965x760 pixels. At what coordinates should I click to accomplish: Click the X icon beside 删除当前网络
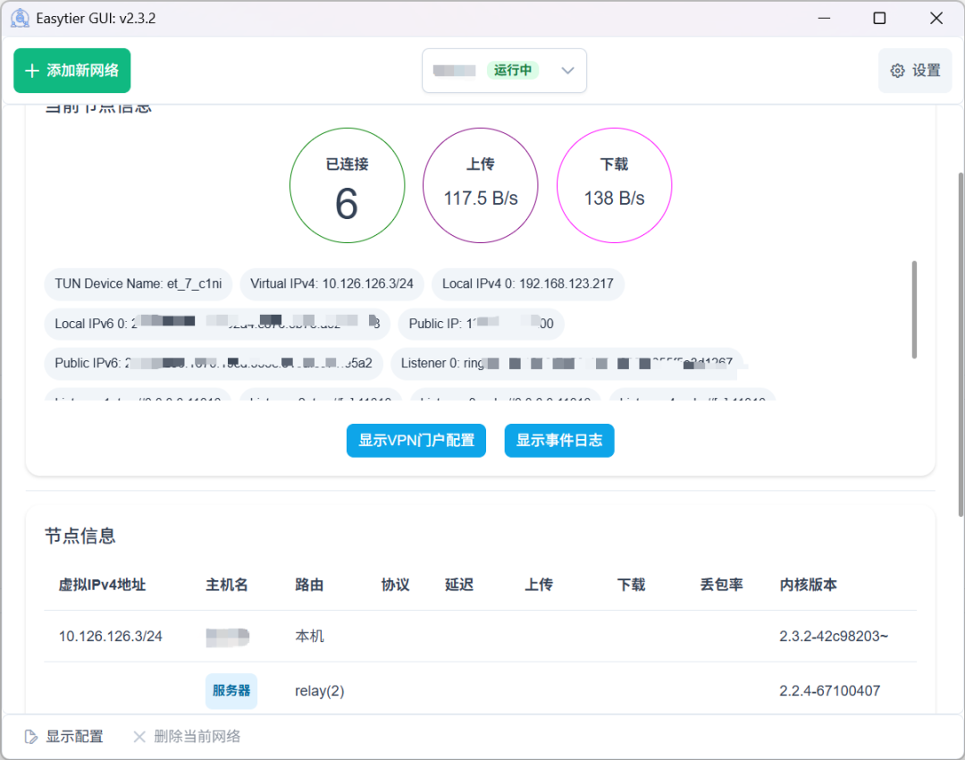pos(139,737)
